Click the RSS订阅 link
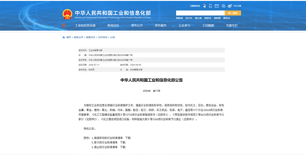The width and height of the screenshot is (306, 155). point(237,6)
